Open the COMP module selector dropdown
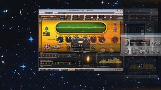161x90 pixels. click(94, 19)
